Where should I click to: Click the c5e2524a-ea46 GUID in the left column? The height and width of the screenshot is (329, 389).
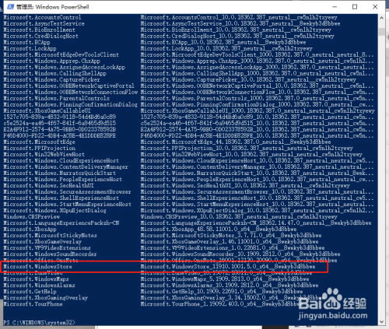click(59, 123)
